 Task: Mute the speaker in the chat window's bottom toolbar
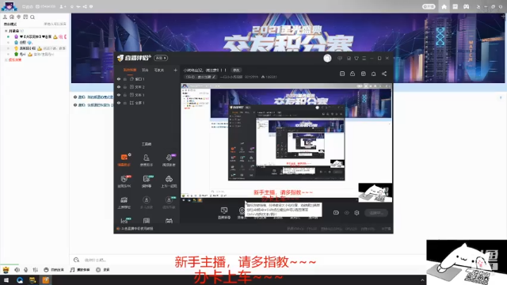[x=17, y=269]
